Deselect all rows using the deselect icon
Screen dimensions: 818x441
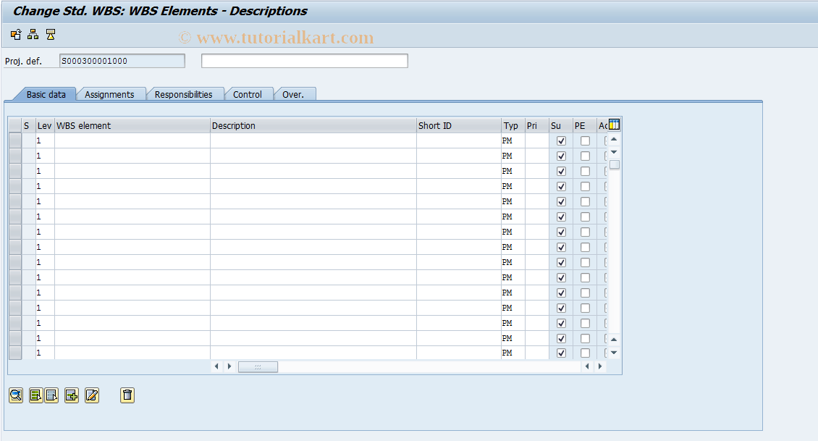[x=50, y=395]
